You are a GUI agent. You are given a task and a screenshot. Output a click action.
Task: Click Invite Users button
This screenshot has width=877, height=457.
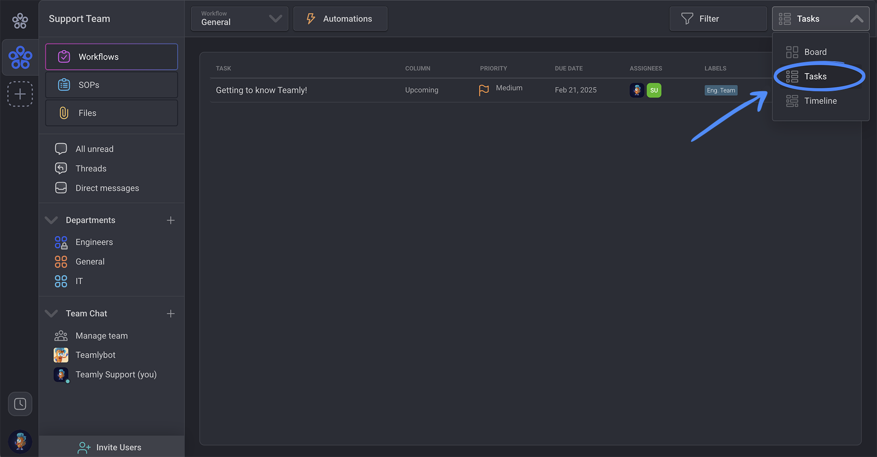[111, 447]
